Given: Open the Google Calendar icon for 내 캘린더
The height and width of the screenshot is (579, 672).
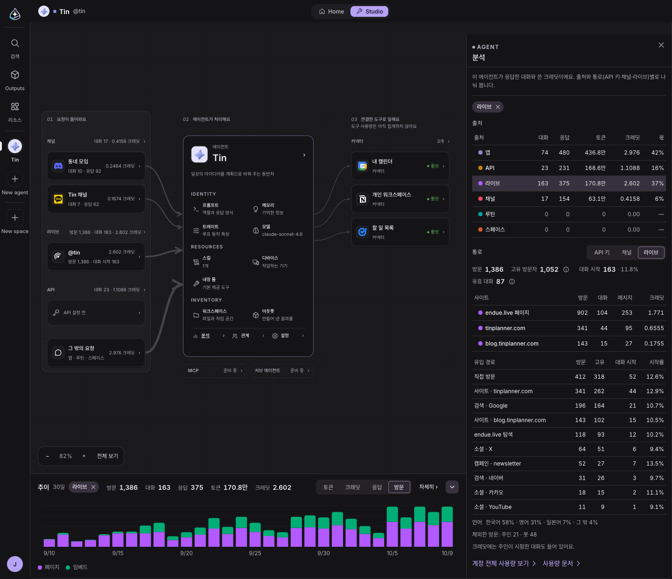Looking at the screenshot, I should (363, 166).
